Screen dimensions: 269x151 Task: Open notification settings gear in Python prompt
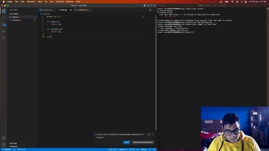[149, 134]
